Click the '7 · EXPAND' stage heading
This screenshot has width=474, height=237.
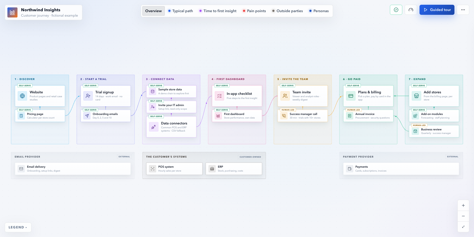417,79
